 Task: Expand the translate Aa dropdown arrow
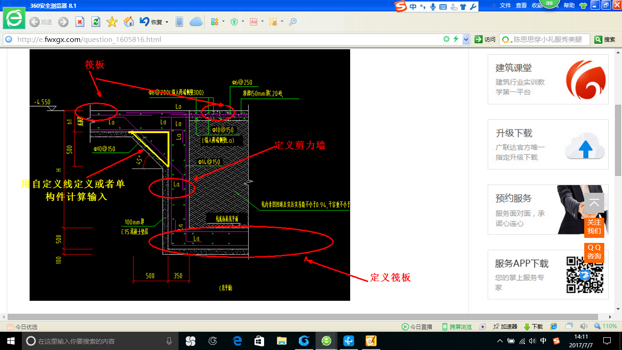pos(262,21)
